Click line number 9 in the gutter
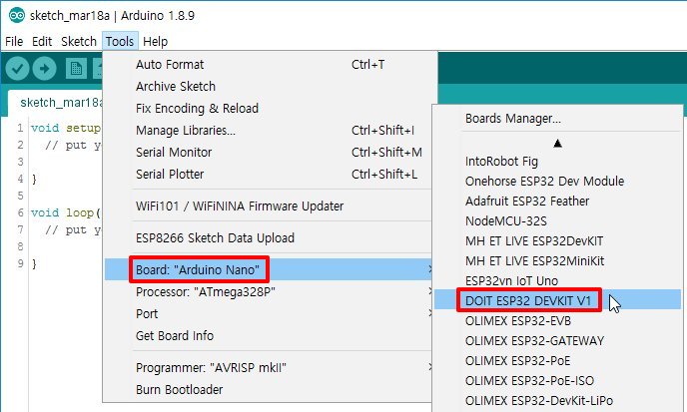 pyautogui.click(x=21, y=264)
